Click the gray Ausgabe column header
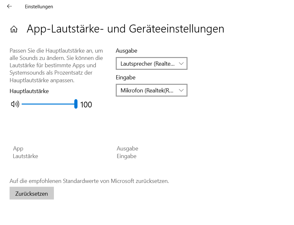The image size is (294, 225). point(127,149)
